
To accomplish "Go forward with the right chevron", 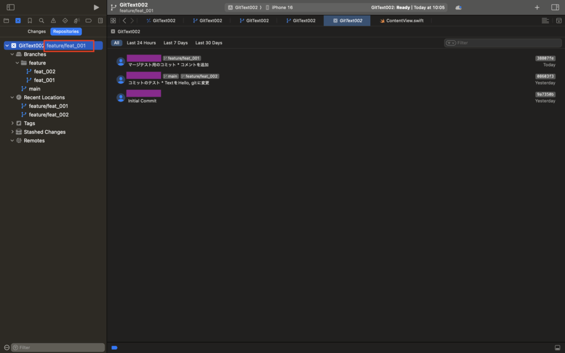I will pos(132,20).
